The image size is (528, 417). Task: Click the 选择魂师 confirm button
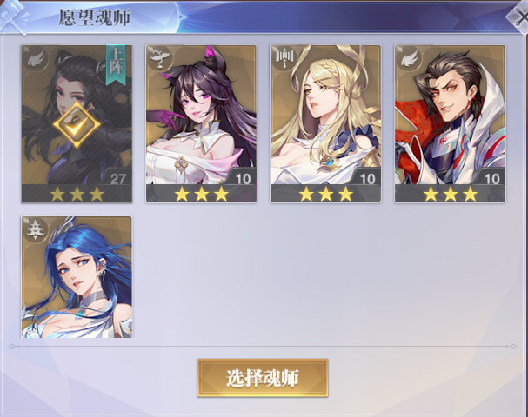click(x=263, y=378)
